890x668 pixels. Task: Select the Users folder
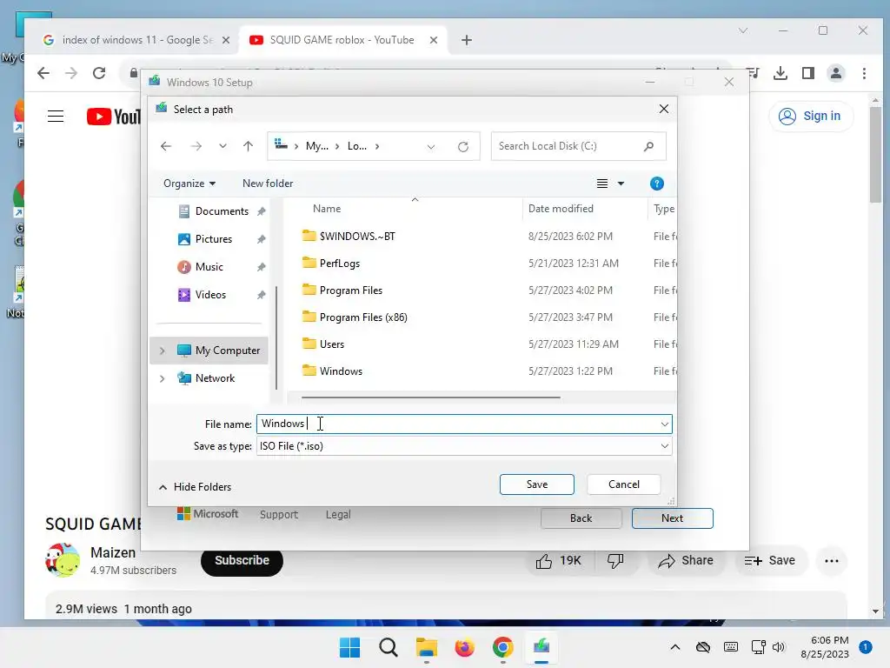[x=331, y=344]
